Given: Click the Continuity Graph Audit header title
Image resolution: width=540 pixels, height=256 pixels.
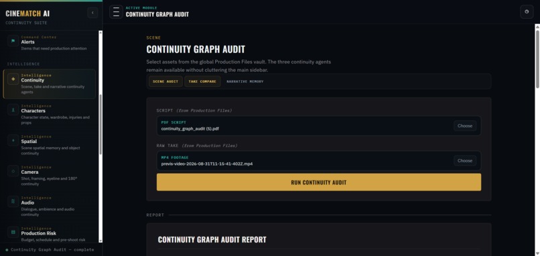Looking at the screenshot, I should pyautogui.click(x=157, y=15).
